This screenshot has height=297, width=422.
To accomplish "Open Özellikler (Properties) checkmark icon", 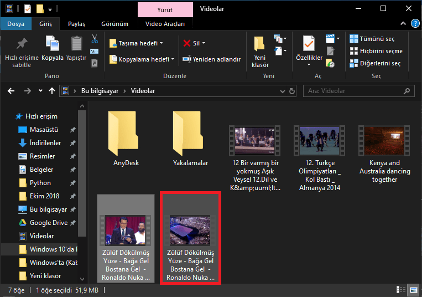I will pyautogui.click(x=309, y=44).
